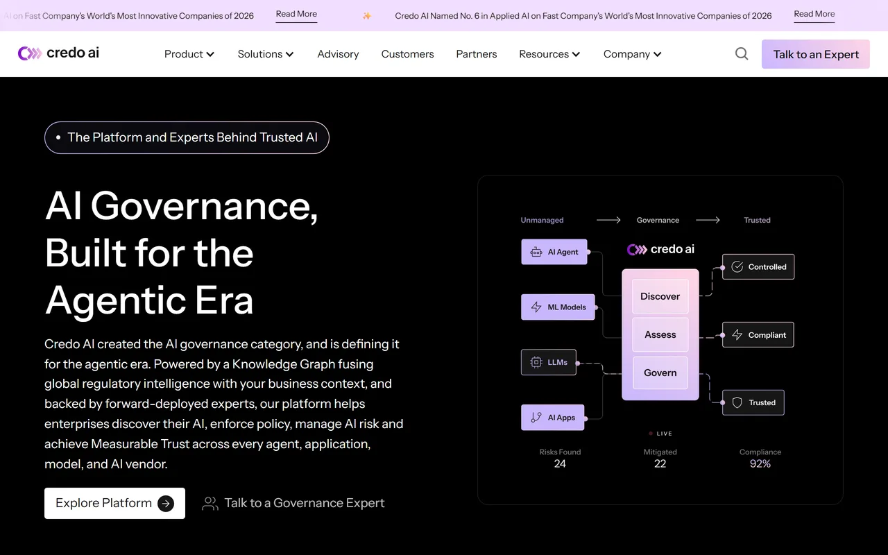Click The Platform and Experts Behind Trusted AI badge
888x555 pixels.
coord(187,137)
